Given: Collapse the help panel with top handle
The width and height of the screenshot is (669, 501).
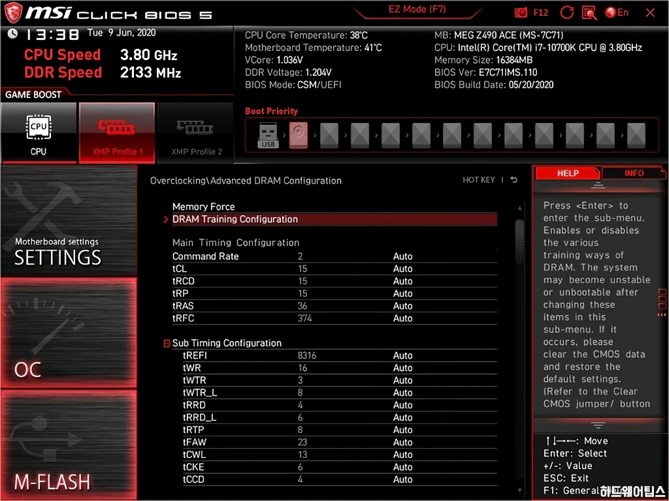Looking at the screenshot, I should (x=598, y=186).
